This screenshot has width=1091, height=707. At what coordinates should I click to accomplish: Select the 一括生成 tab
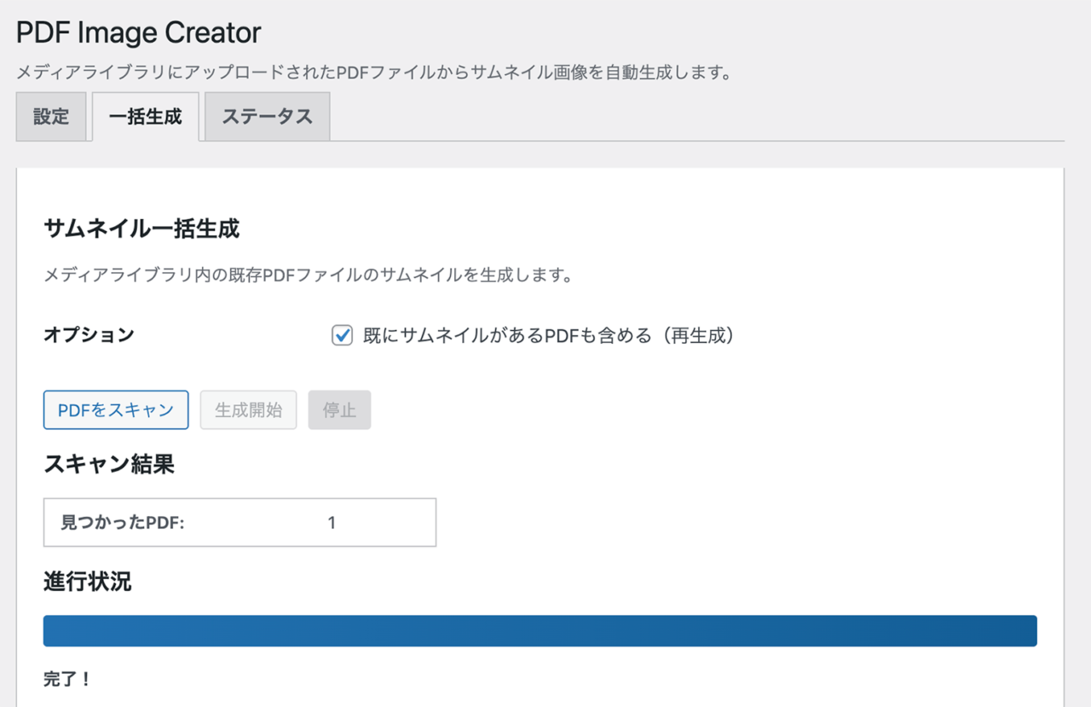(146, 116)
